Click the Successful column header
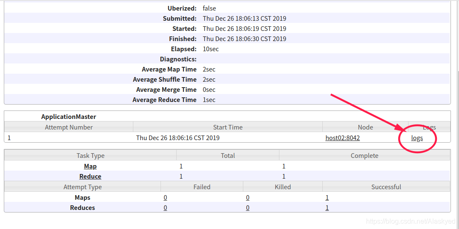459x229 pixels. (x=386, y=187)
